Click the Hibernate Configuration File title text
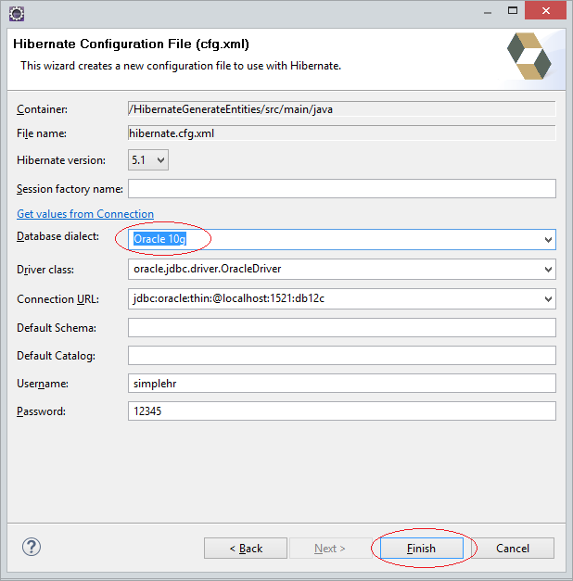 click(131, 44)
